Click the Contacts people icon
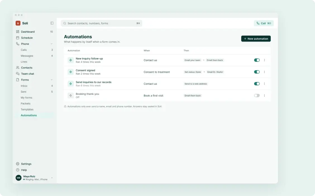 (18, 67)
